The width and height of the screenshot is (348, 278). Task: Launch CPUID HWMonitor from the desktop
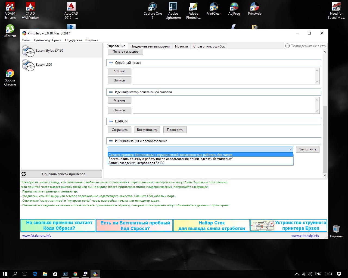coord(30,11)
